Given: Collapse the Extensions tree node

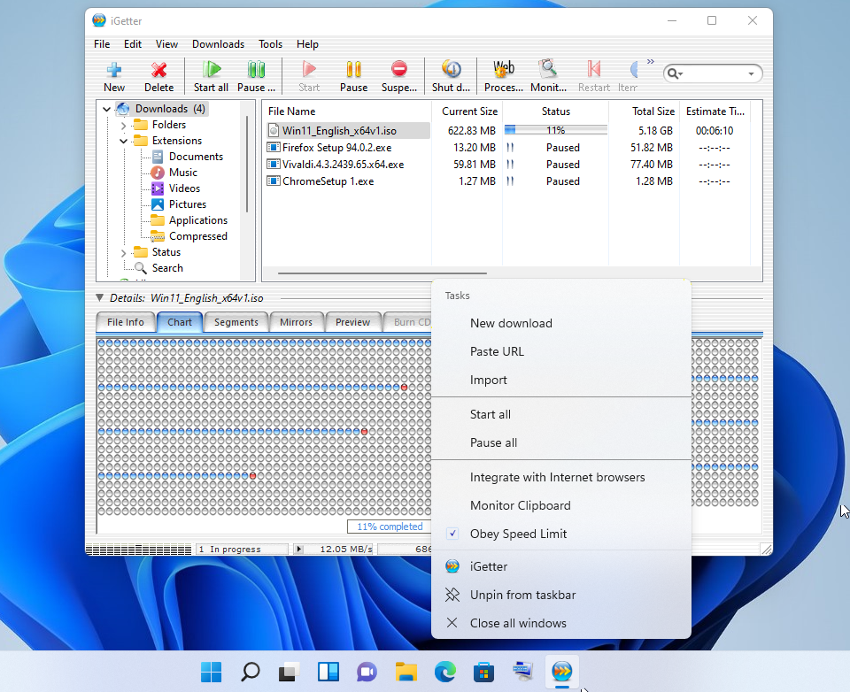Looking at the screenshot, I should pyautogui.click(x=124, y=142).
